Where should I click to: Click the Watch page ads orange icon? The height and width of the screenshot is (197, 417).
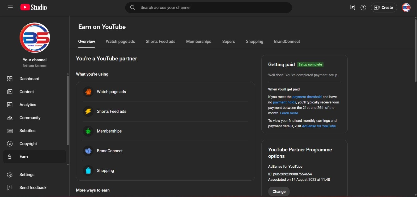(x=88, y=92)
